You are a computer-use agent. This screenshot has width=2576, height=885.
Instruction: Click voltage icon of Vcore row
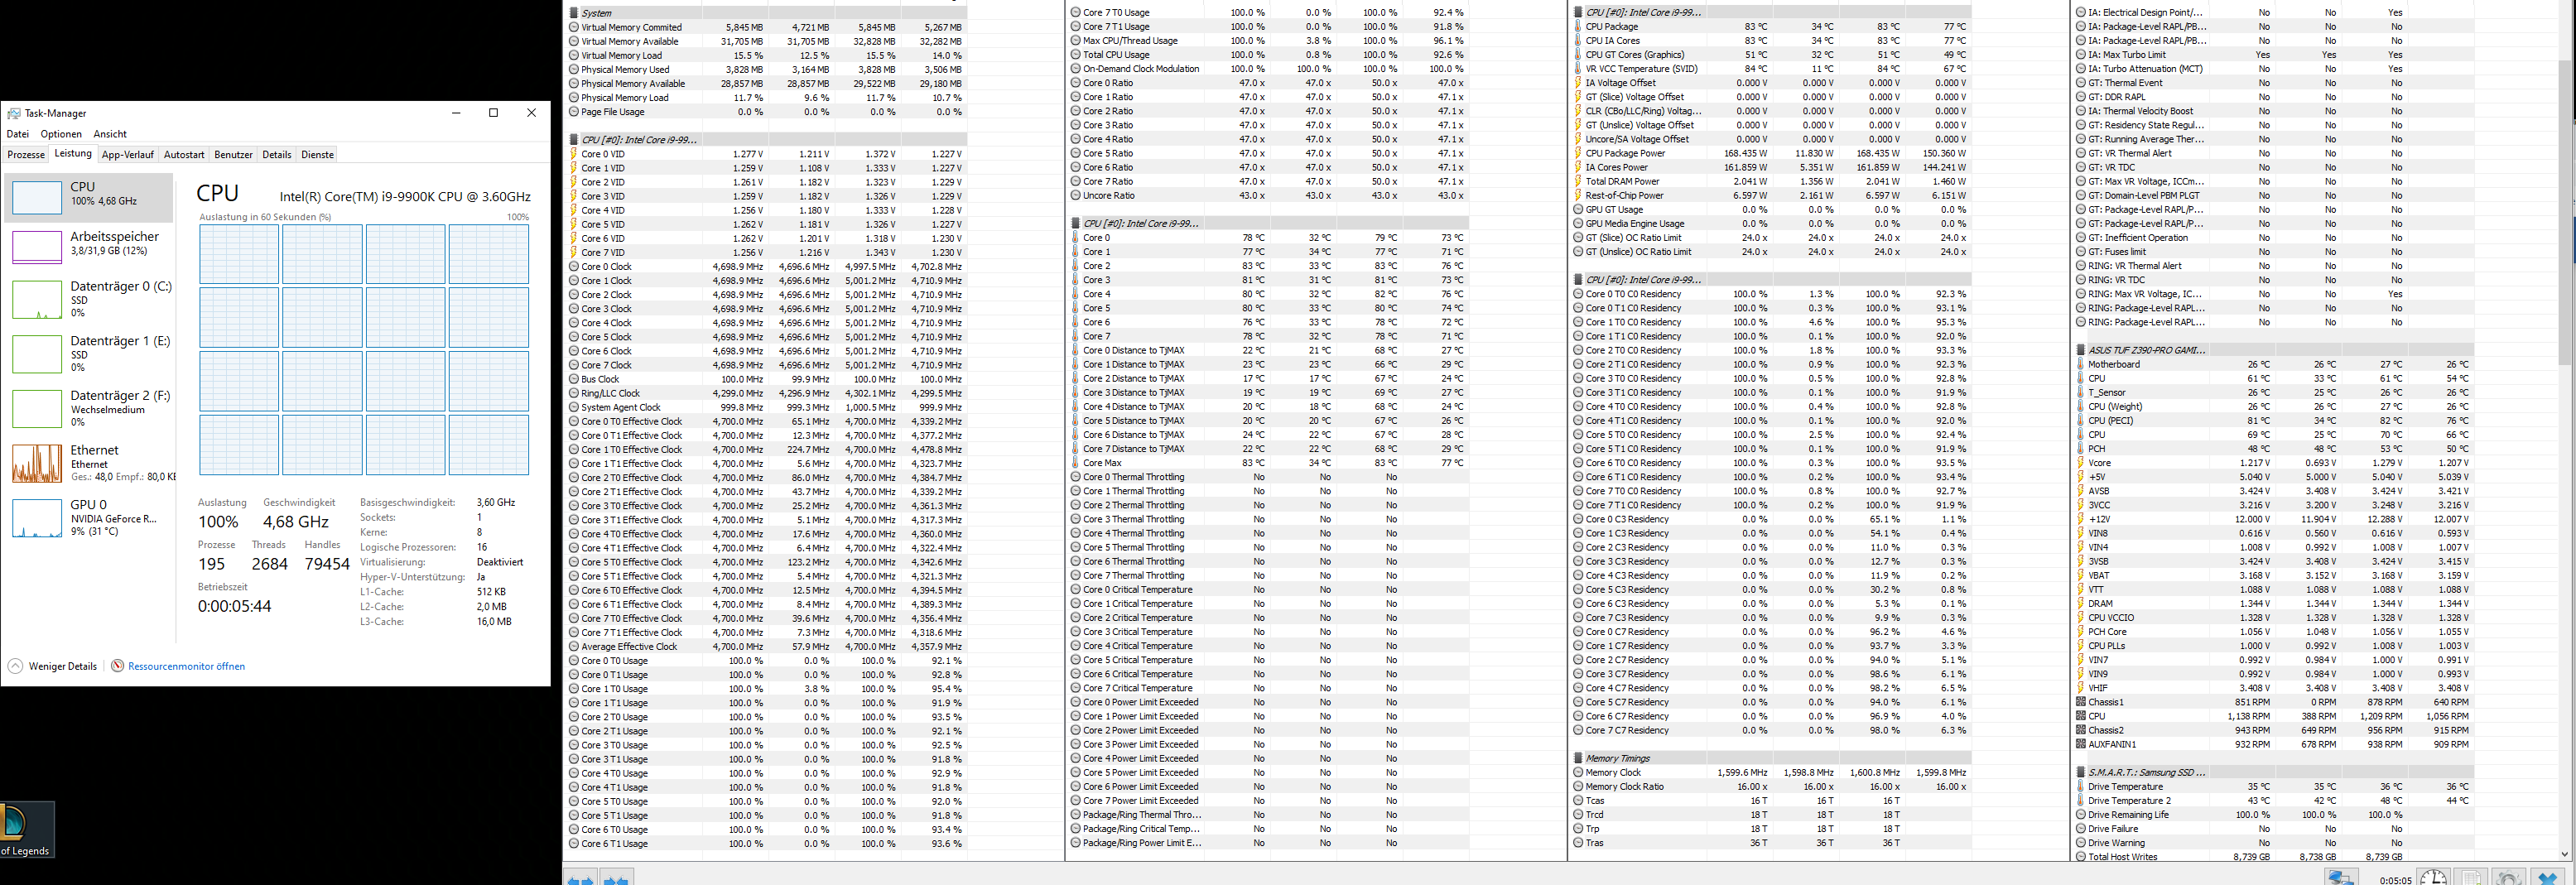[x=2081, y=463]
